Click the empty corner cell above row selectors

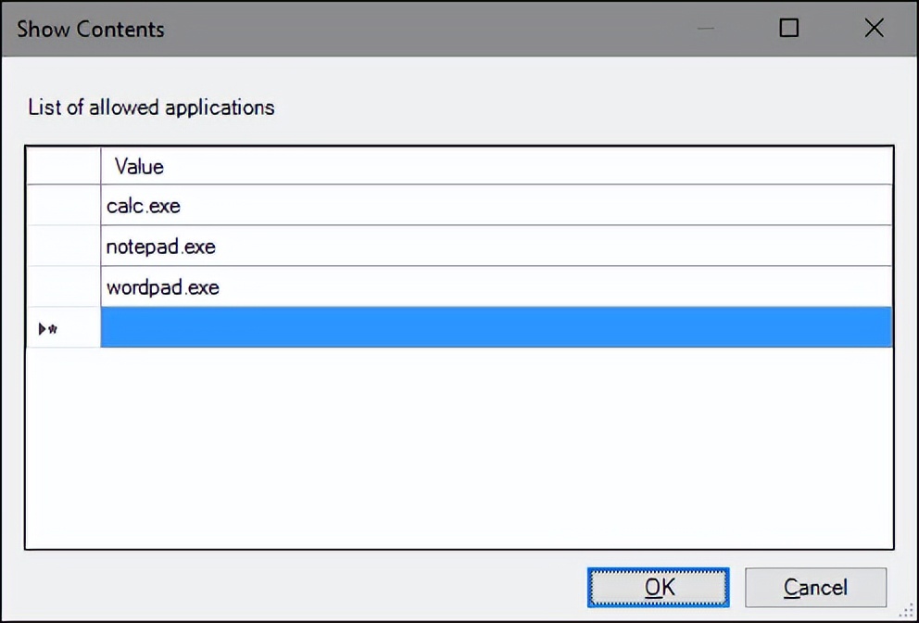pos(62,166)
